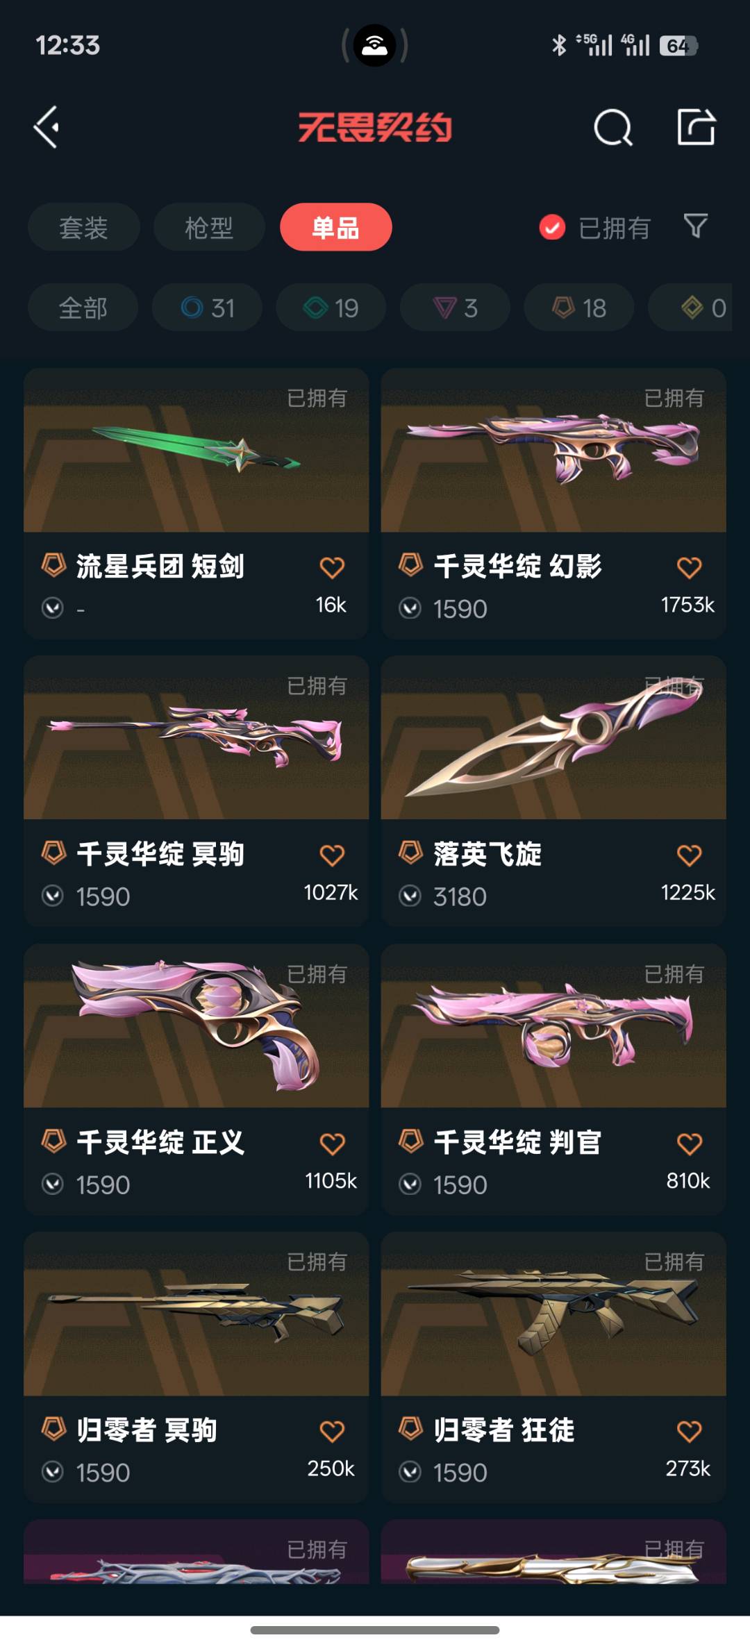Favorite 流星兵团 短剑 with heart icon
Image resolution: width=750 pixels, height=1649 pixels.
tap(332, 567)
